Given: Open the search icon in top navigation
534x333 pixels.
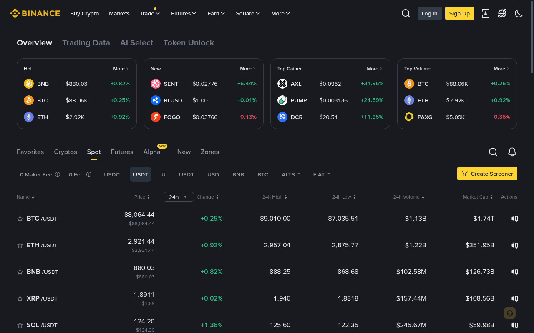Looking at the screenshot, I should (x=406, y=13).
